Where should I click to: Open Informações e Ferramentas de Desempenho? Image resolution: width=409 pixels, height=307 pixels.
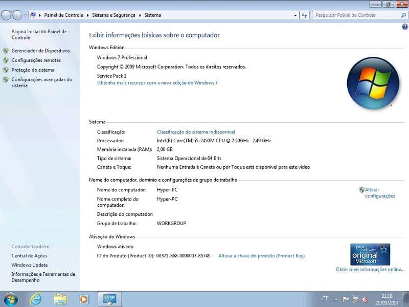click(x=43, y=277)
